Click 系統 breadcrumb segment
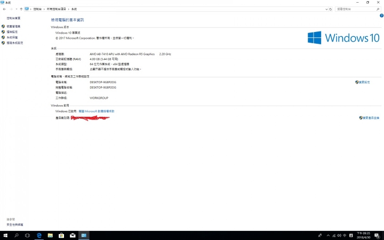Image resolution: width=384 pixels, height=240 pixels. pyautogui.click(x=74, y=9)
